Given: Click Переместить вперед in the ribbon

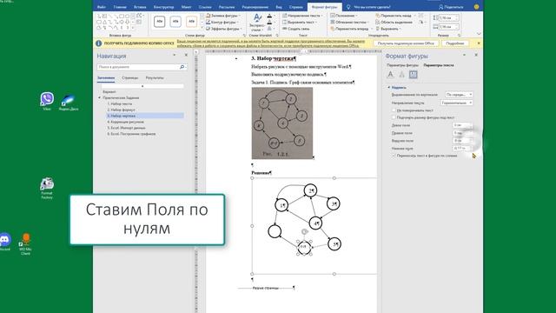Looking at the screenshot, I should coord(351,29).
